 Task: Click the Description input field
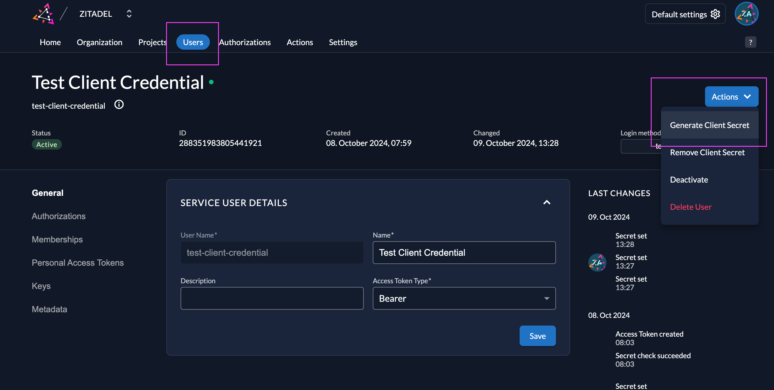(272, 298)
